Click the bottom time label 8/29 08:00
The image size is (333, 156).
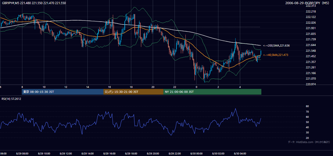(22, 154)
